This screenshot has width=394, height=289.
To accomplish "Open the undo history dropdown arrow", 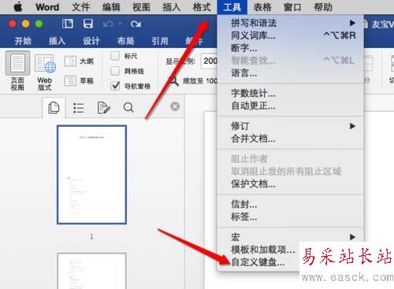I will (120, 24).
